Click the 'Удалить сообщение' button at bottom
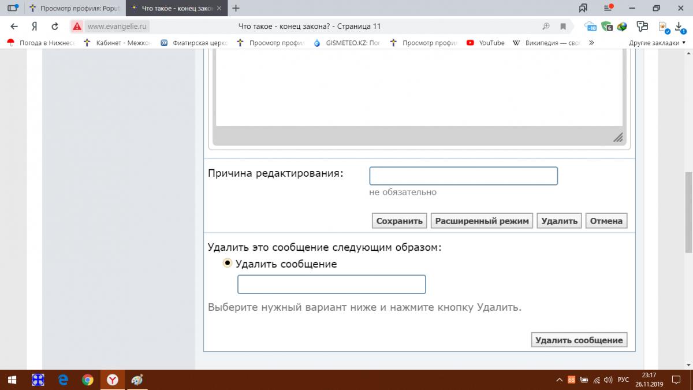 579,340
